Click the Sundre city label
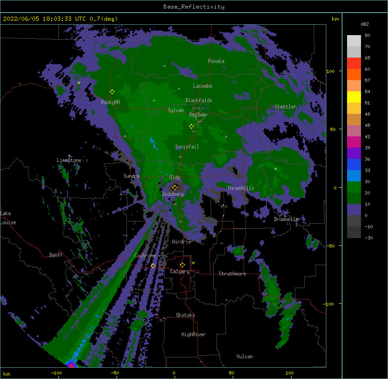 point(131,176)
